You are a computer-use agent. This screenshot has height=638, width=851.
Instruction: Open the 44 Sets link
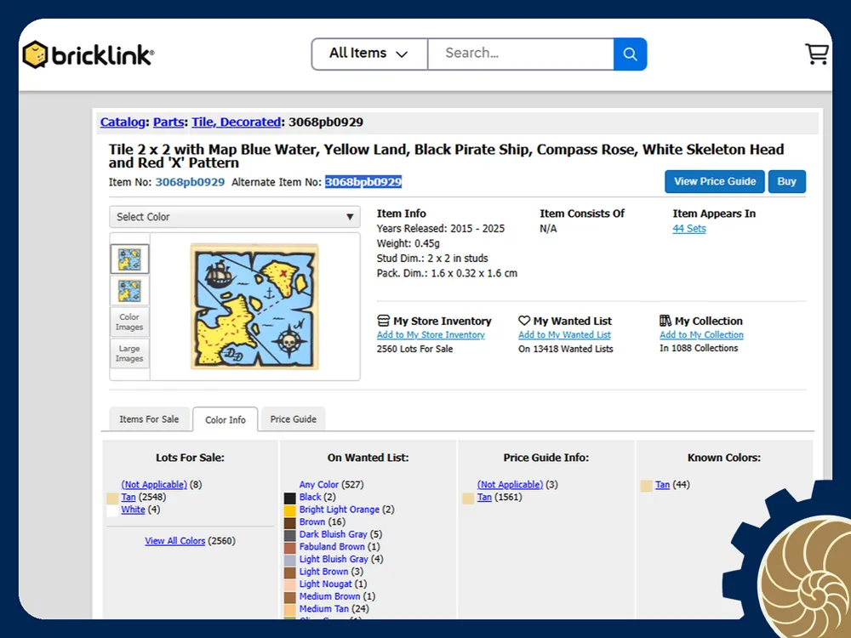pyautogui.click(x=688, y=228)
